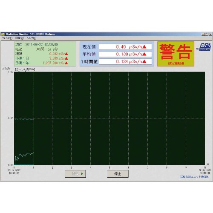Image resolution: width=213 pixels, height=213 pixels.
Task: Open the 設定(S) menu
Action: click(x=20, y=38)
